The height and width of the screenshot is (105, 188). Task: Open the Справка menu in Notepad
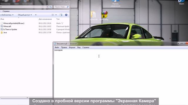coord(86,47)
